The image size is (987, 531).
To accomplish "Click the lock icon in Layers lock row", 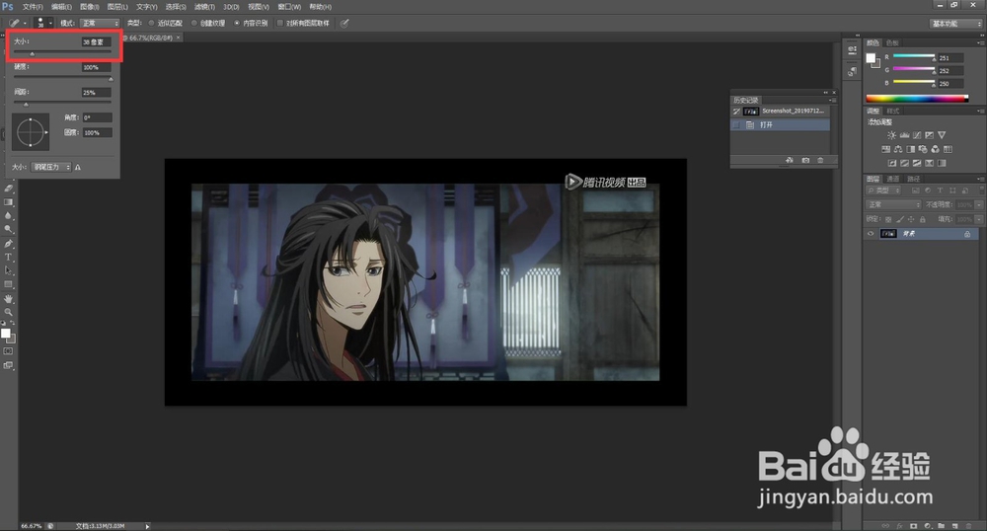I will (923, 219).
